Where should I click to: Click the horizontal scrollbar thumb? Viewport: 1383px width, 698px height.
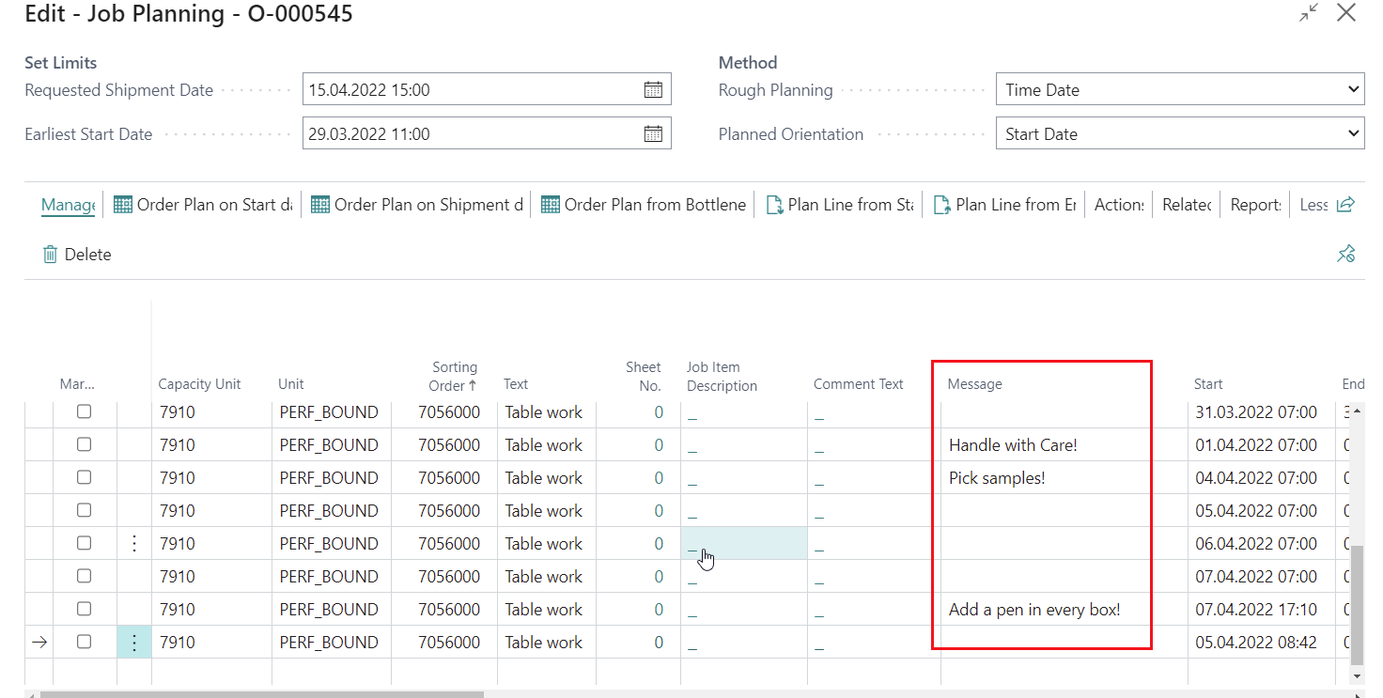(261, 694)
